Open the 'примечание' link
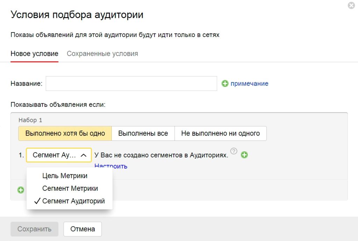Viewport: 358px width, 241px height. click(249, 83)
